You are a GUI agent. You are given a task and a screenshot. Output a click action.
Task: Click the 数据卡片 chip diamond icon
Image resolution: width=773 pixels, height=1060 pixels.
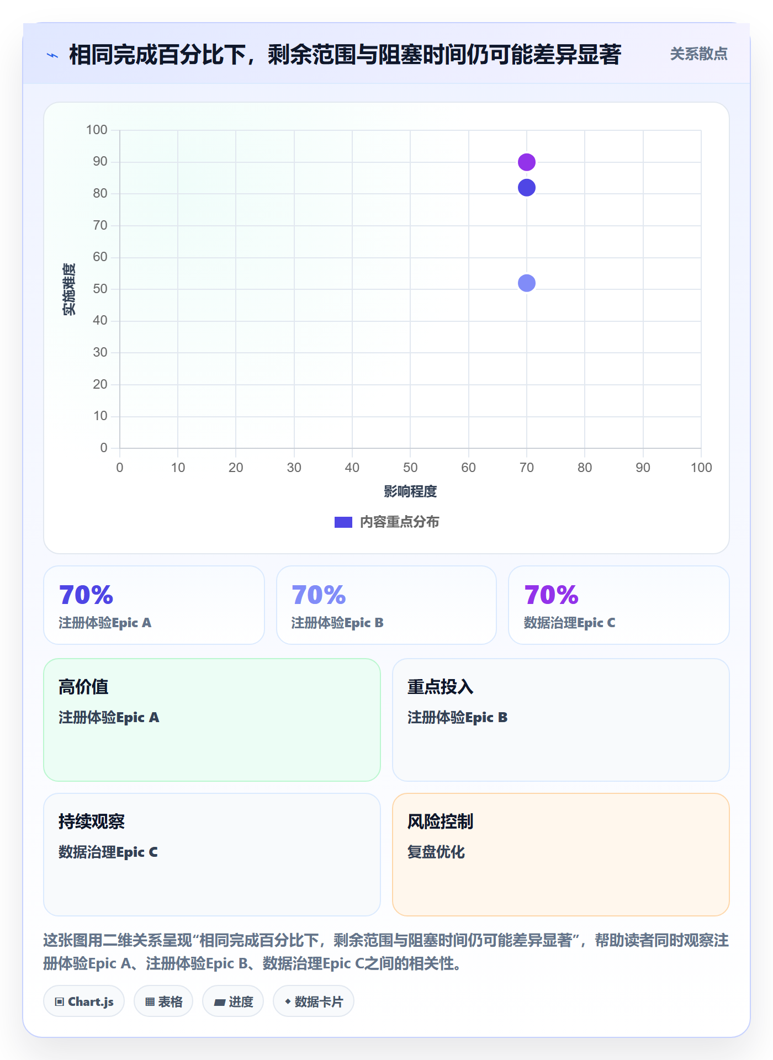[288, 1001]
